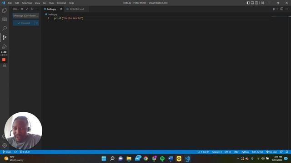Open Spotify from the taskbar
This screenshot has width=291, height=163.
pos(162,158)
